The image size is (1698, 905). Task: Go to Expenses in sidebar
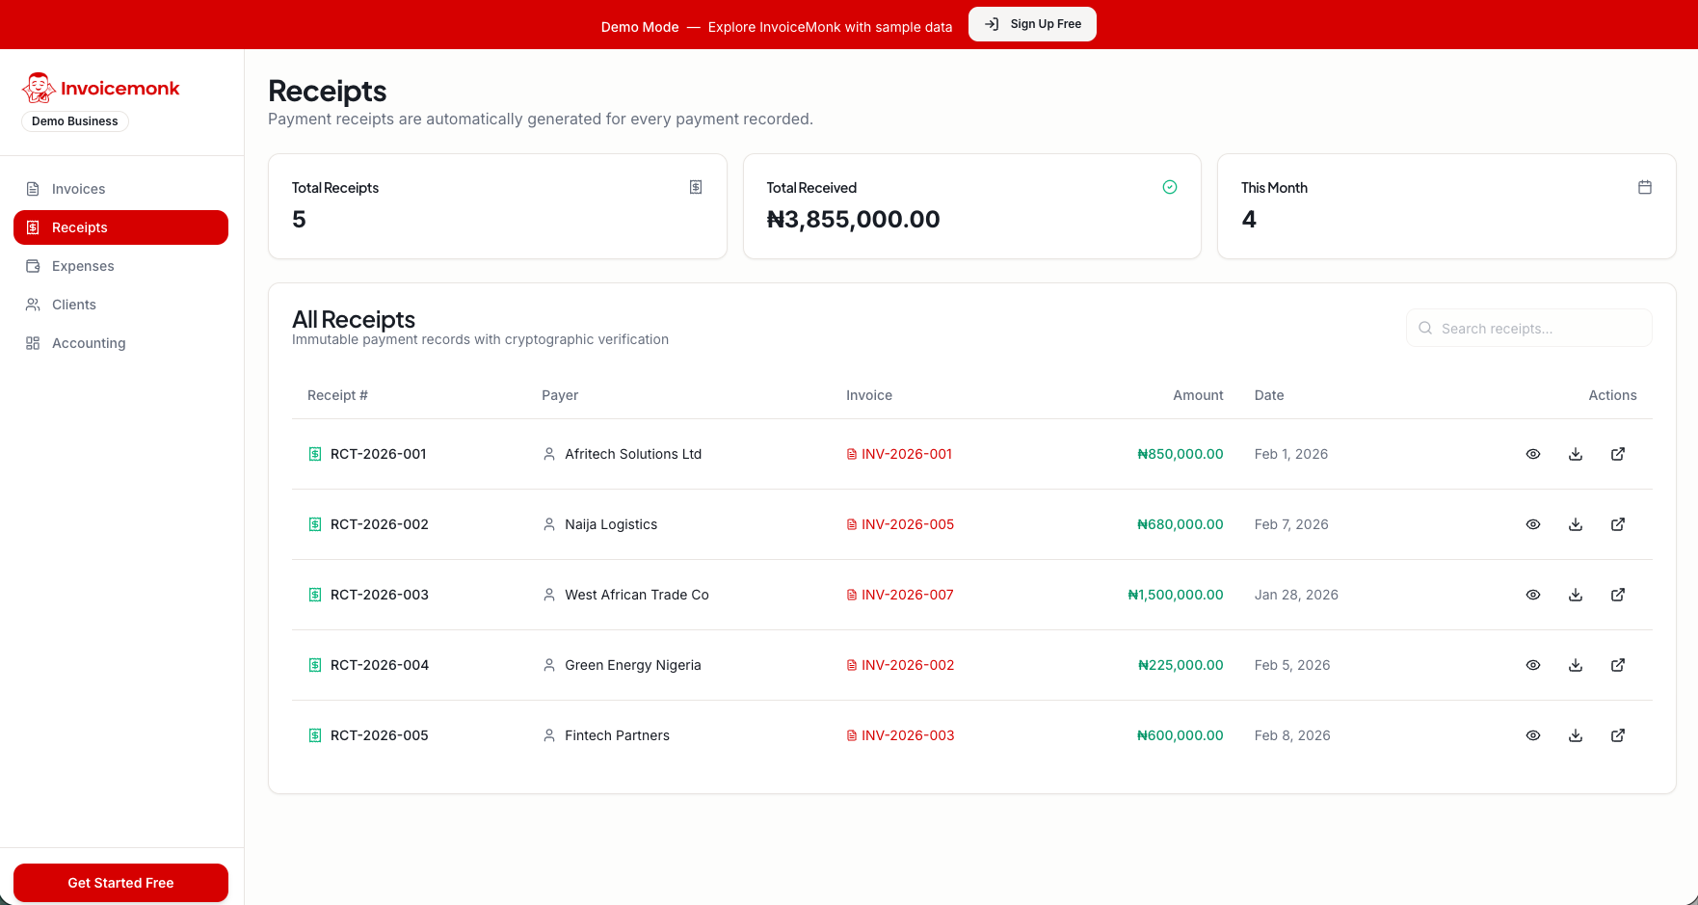click(120, 266)
